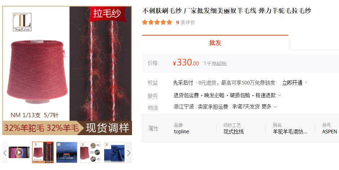This screenshot has width=339, height=170.
Task: Click the product title text
Action: (x=226, y=10)
